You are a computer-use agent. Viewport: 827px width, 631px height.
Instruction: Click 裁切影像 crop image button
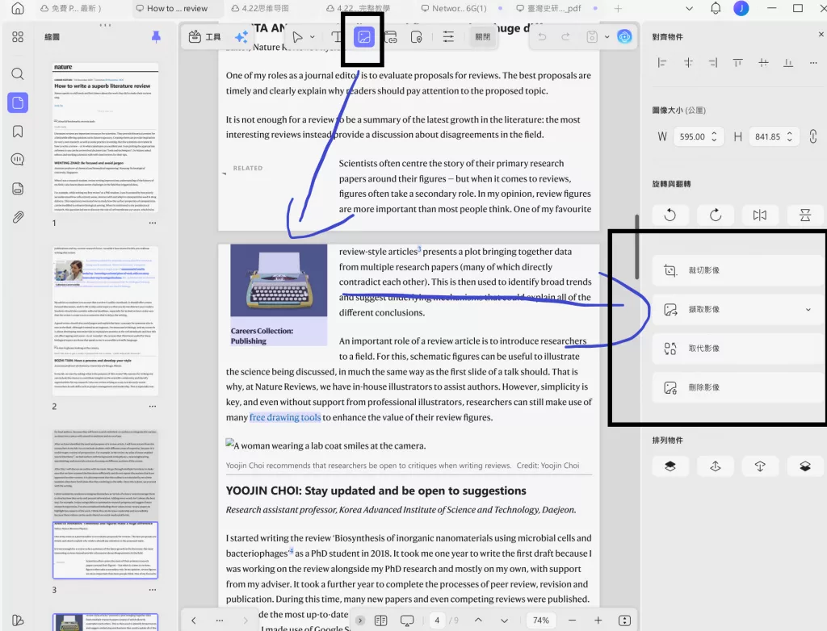coord(737,270)
